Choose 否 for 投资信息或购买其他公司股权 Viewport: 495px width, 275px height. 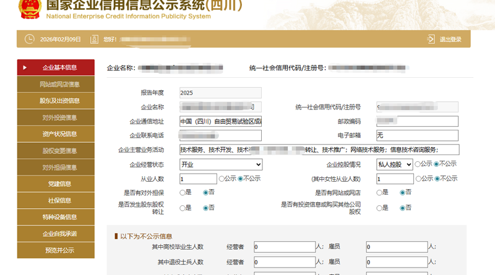coord(403,208)
